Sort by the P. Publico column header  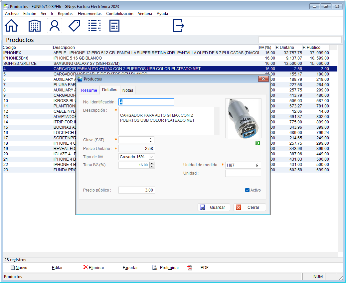coord(316,48)
